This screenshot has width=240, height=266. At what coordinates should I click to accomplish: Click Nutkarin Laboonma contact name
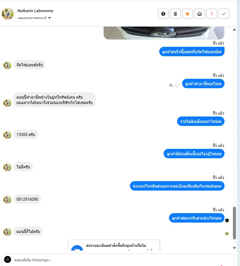click(x=35, y=11)
